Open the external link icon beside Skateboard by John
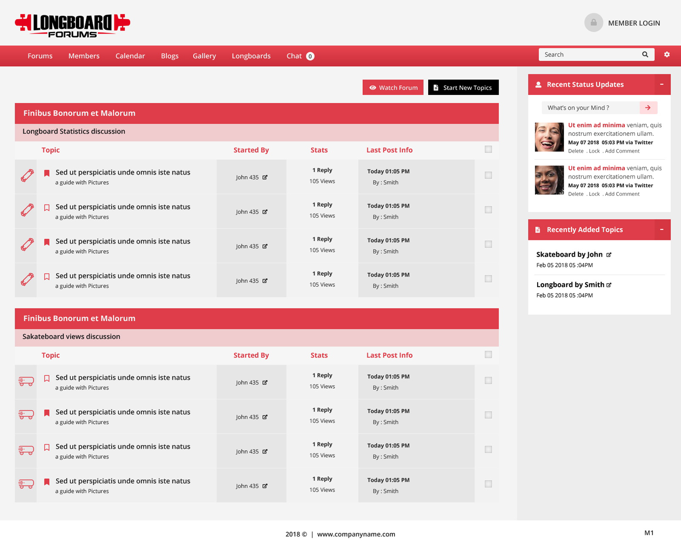 click(609, 255)
